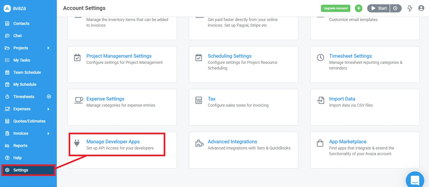This screenshot has width=429, height=187.
Task: Click the Settings gear icon
Action: [x=7, y=170]
